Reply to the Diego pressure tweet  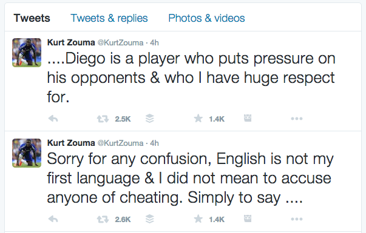point(53,119)
